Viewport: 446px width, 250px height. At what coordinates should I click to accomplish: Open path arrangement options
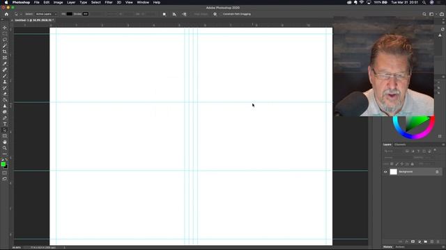click(184, 14)
